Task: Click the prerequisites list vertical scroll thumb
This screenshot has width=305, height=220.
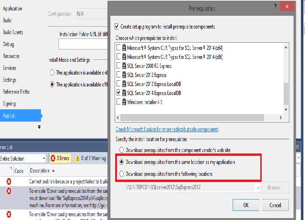Action: [x=286, y=94]
